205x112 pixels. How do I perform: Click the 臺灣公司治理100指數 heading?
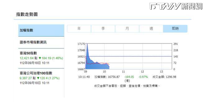tap(36, 73)
